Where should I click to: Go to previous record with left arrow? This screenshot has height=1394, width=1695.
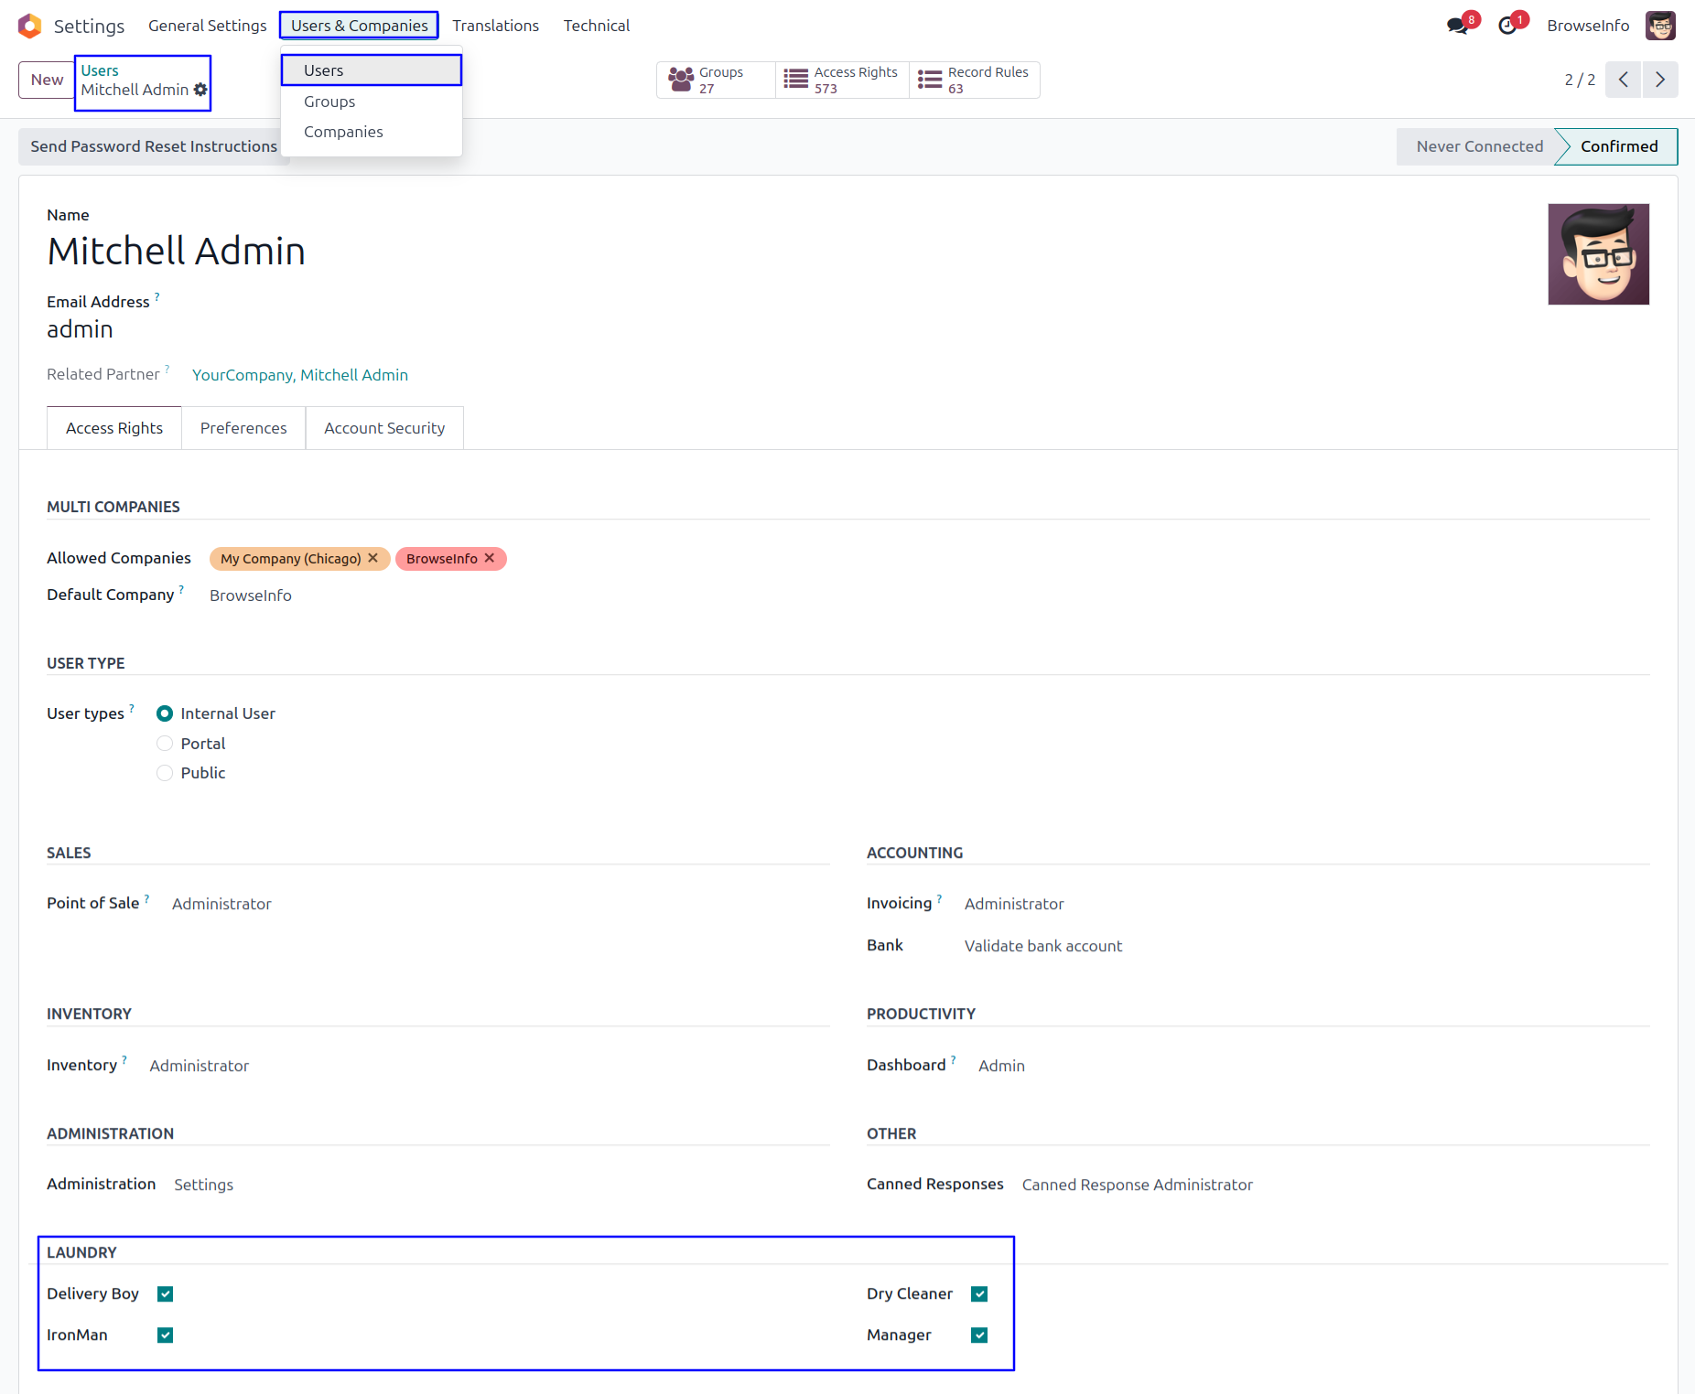1623,80
